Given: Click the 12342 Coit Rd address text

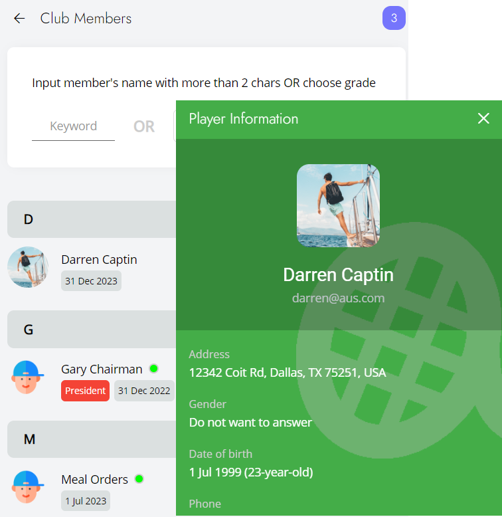Looking at the screenshot, I should 287,372.
